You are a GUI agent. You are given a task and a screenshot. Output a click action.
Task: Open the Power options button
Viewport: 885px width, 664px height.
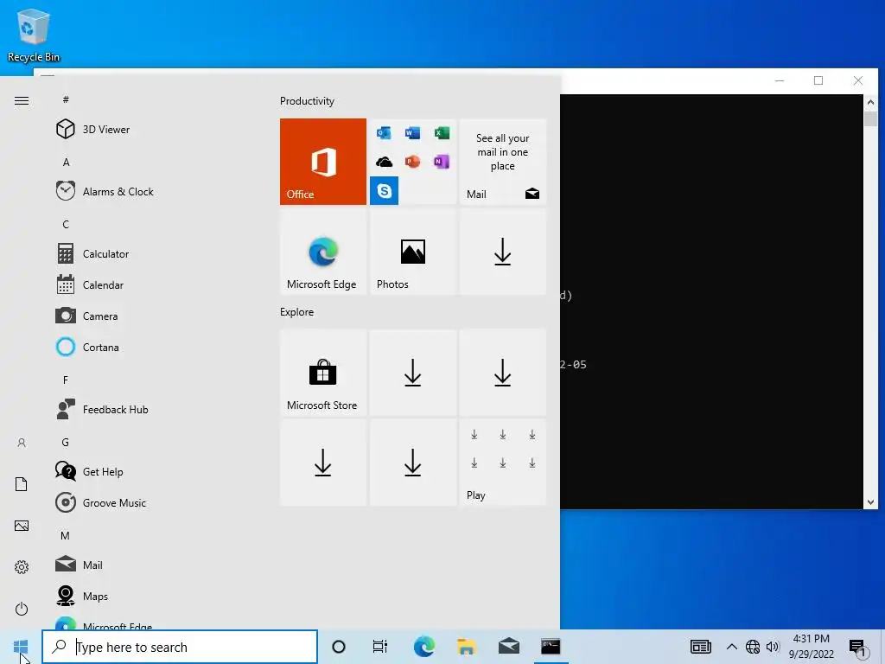click(22, 609)
